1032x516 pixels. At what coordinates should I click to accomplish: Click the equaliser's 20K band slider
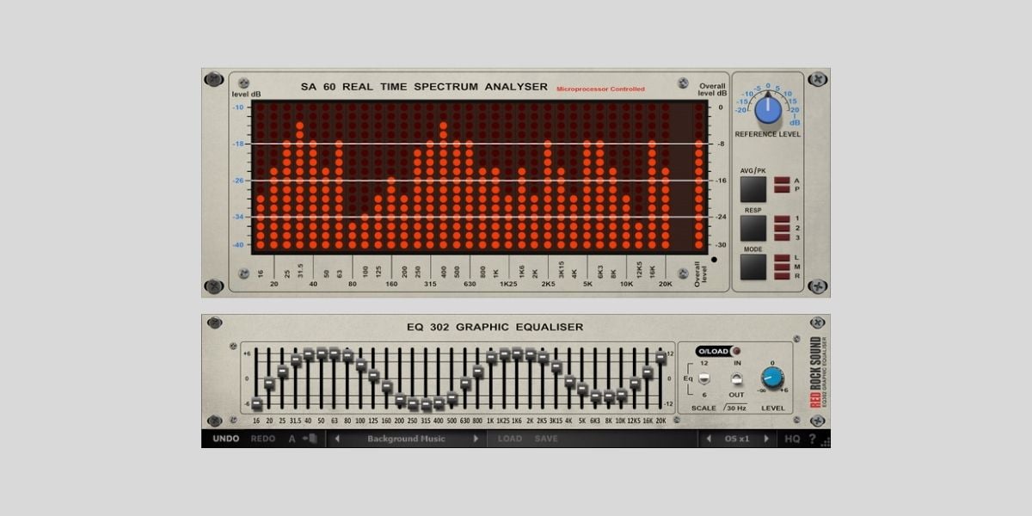(x=661, y=356)
